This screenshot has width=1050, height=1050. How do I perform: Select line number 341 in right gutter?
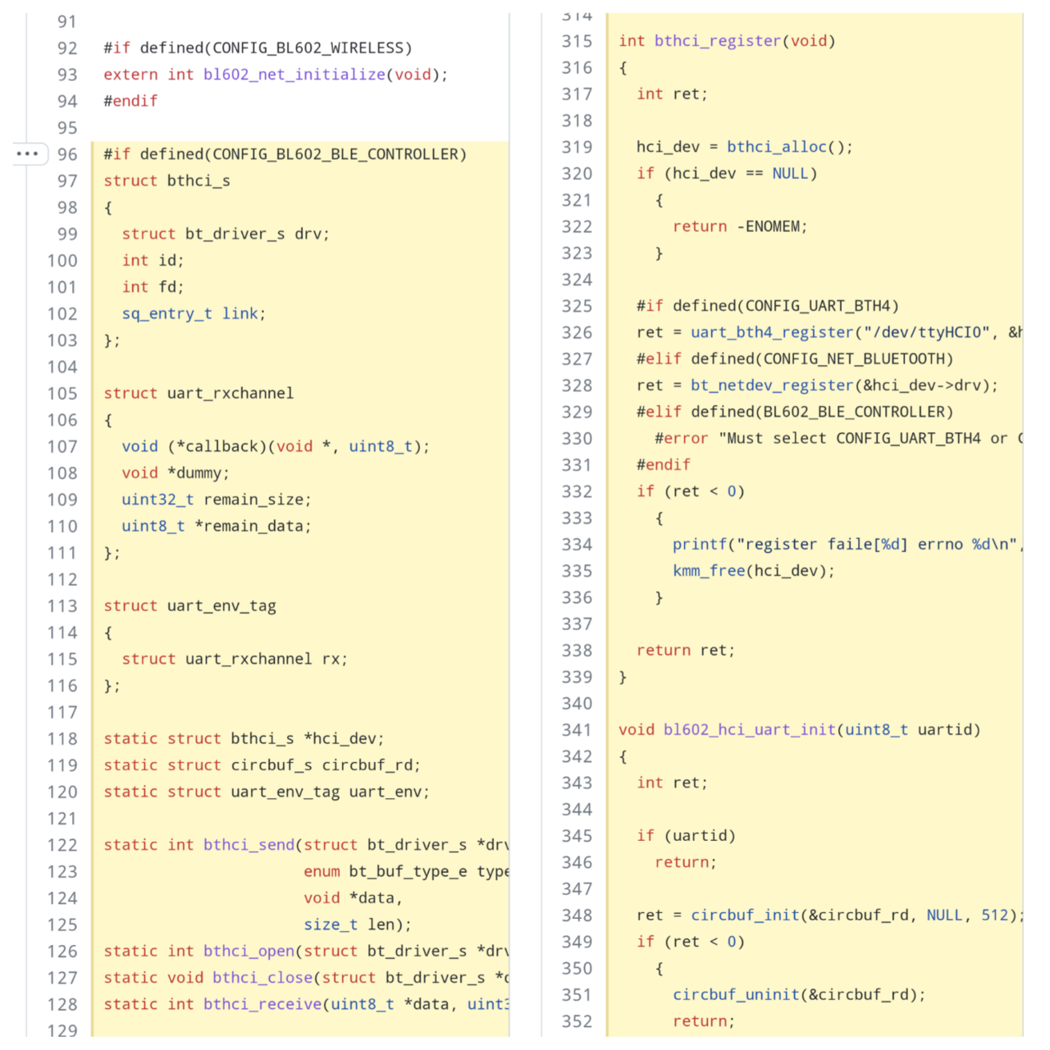coord(577,730)
